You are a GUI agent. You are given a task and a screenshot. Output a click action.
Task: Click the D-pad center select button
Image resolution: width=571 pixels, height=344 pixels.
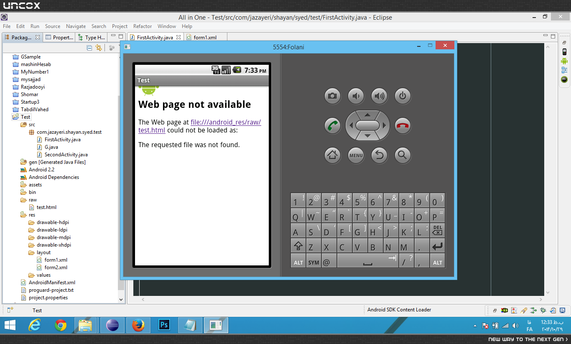coord(367,125)
